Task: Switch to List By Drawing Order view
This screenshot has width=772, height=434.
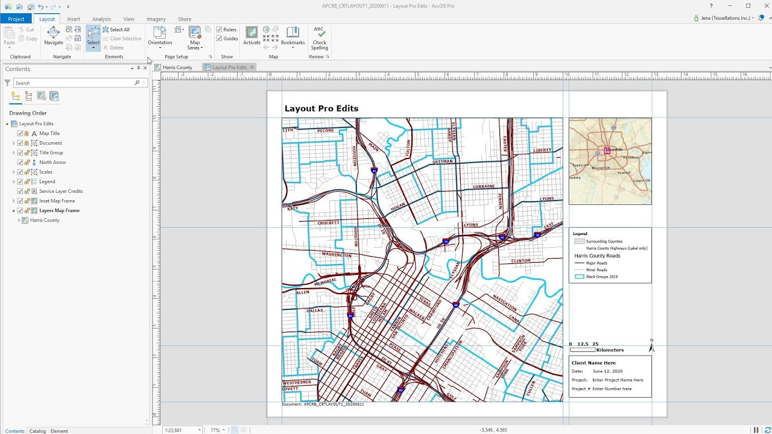Action: [16, 96]
